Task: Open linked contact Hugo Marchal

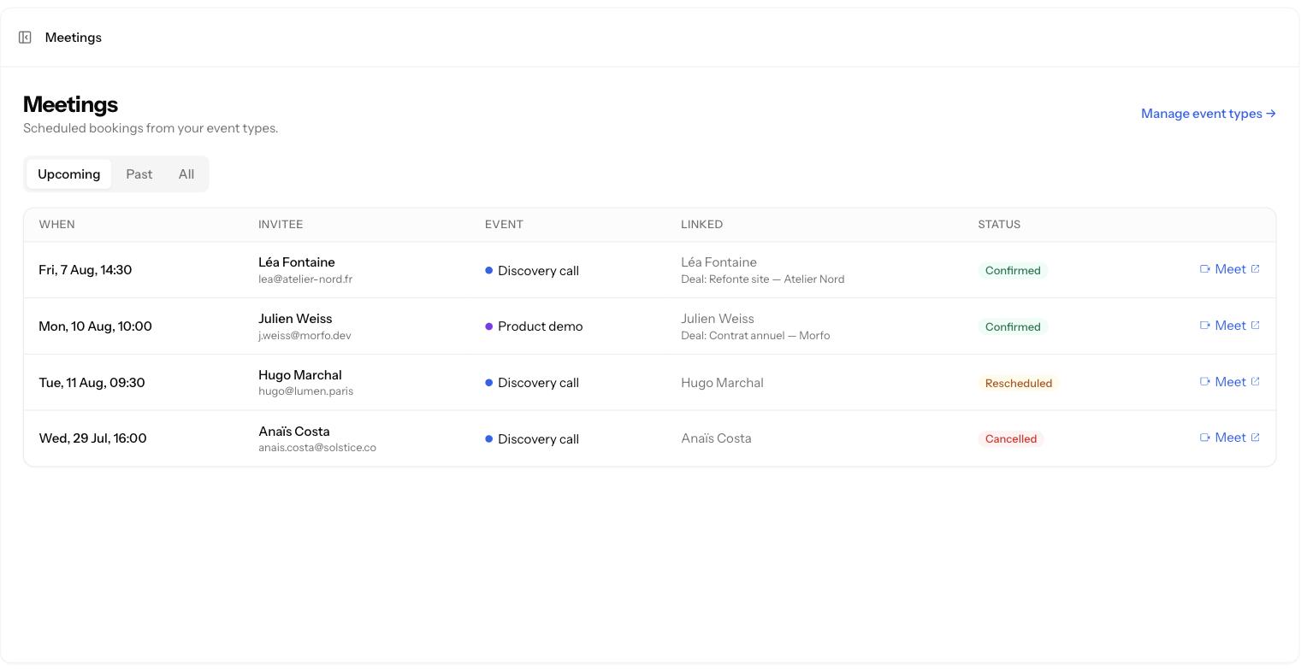Action: (722, 383)
